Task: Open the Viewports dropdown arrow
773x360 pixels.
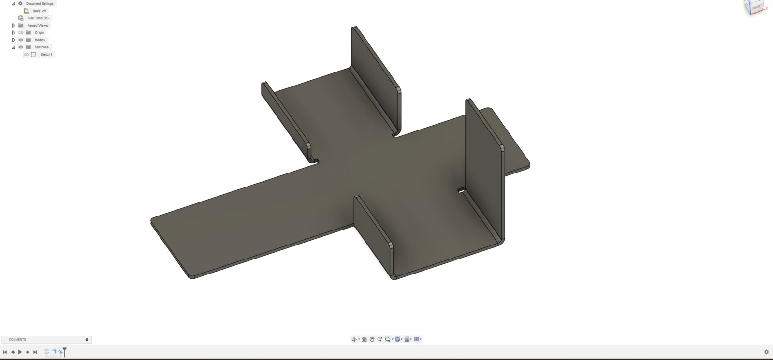Action: [x=420, y=339]
